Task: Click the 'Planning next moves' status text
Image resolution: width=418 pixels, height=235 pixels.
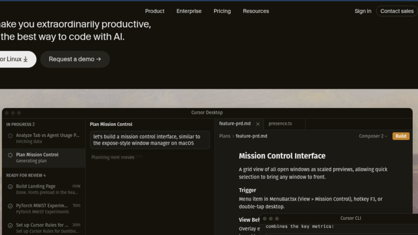Action: [x=113, y=157]
